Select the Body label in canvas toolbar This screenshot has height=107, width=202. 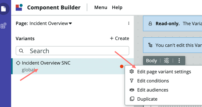point(151,61)
